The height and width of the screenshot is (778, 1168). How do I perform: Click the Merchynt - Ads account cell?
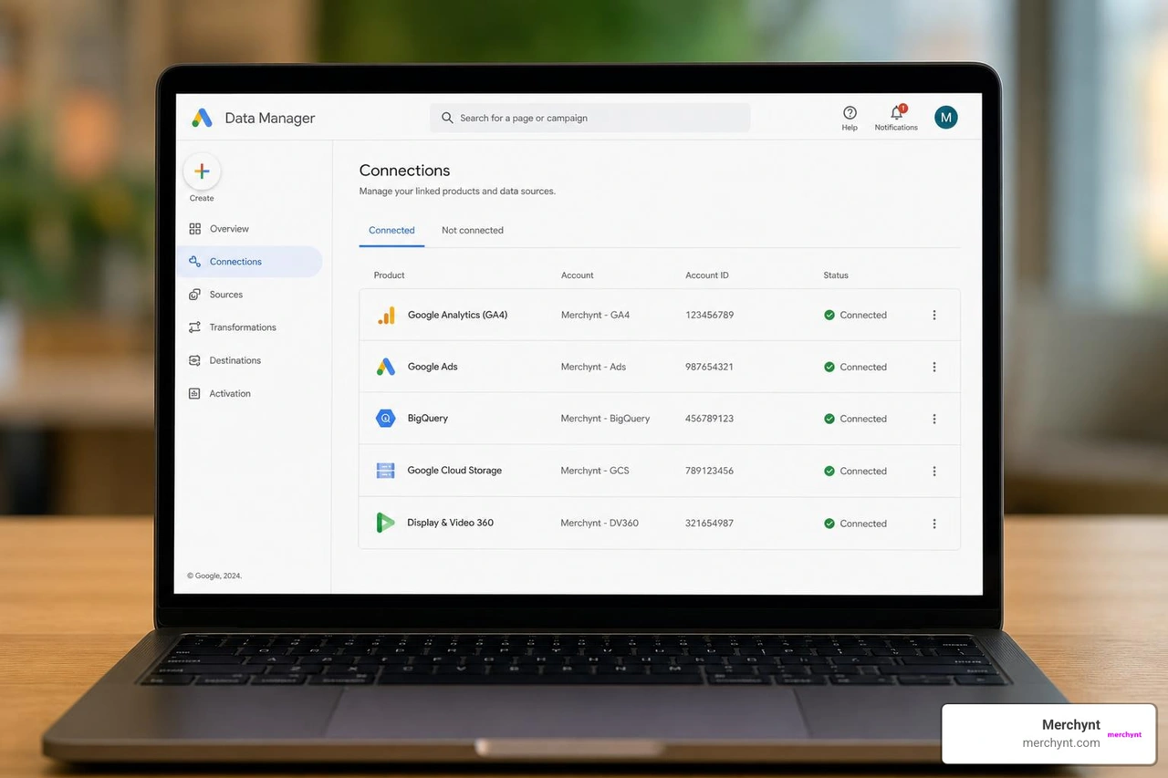pos(594,367)
